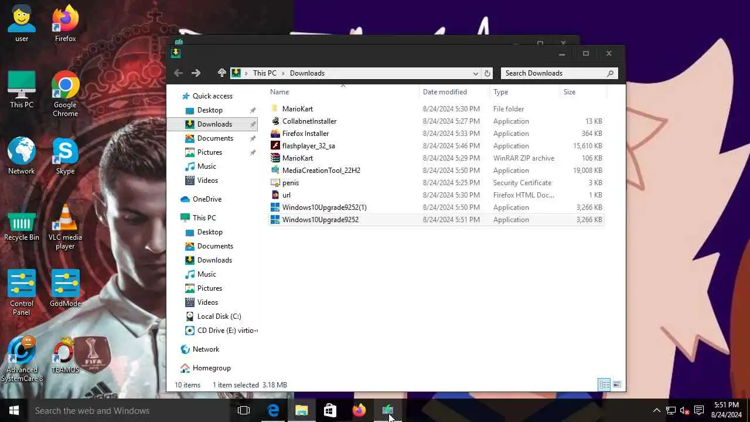750x422 pixels.
Task: Open the TEAMOS desktop icon
Action: tap(65, 355)
